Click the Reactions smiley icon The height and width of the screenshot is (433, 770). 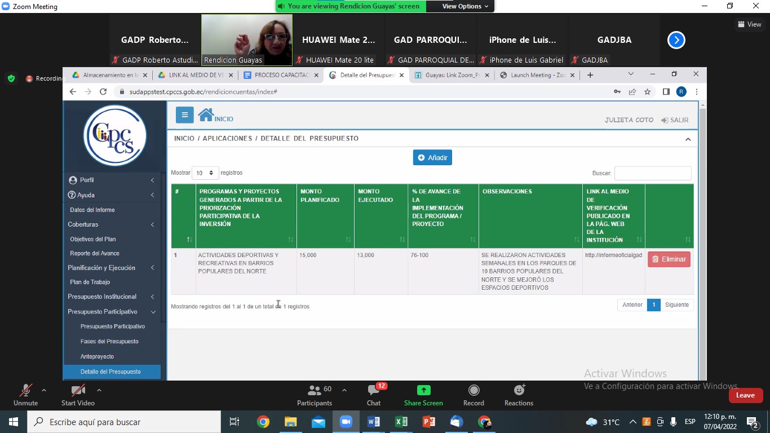(x=519, y=391)
